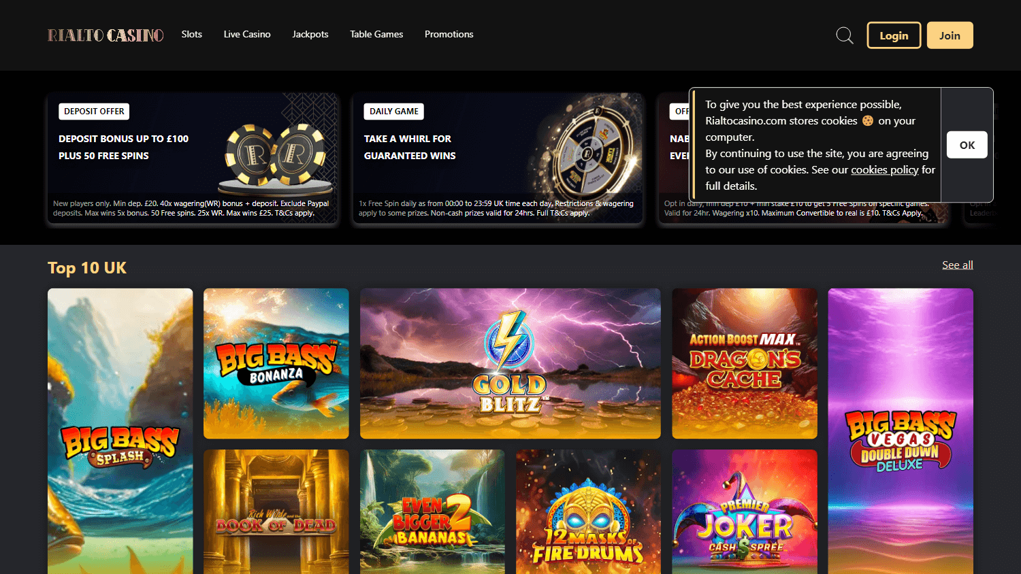Click the Join button

[950, 35]
